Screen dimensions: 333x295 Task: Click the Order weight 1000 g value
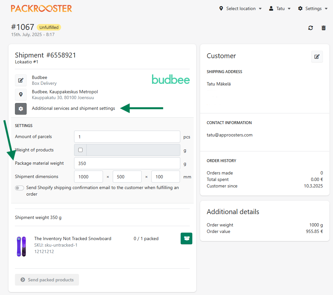coord(316,225)
